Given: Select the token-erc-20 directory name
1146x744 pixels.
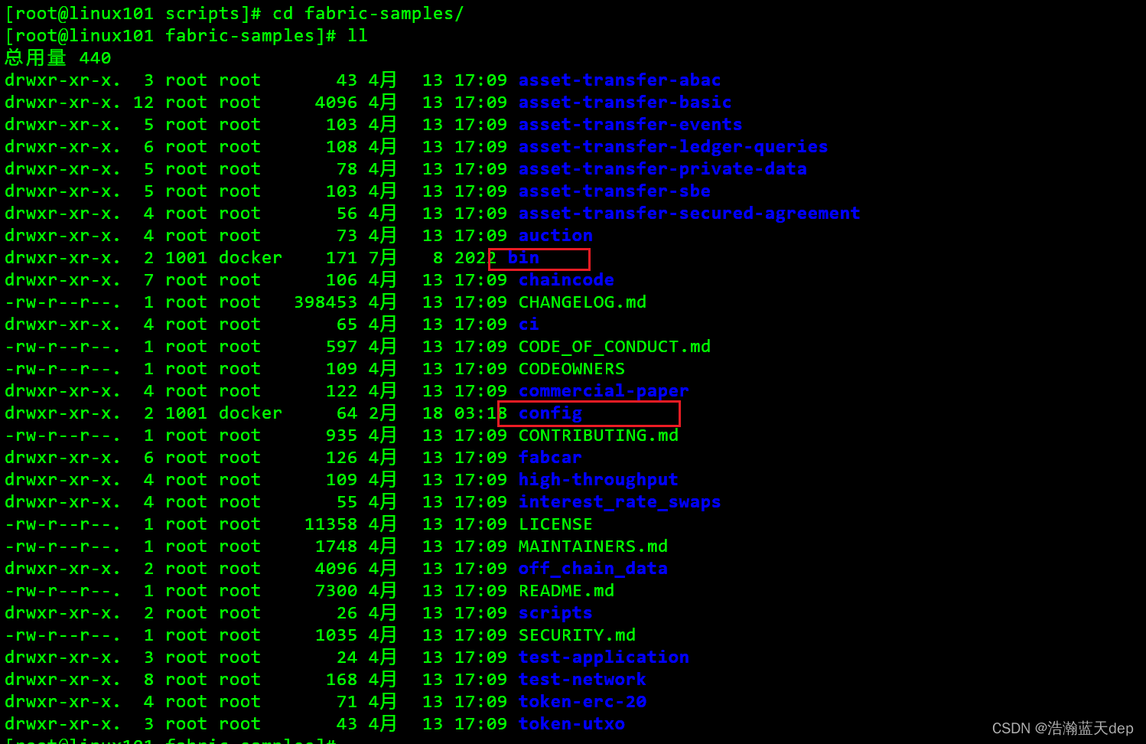Looking at the screenshot, I should 582,702.
